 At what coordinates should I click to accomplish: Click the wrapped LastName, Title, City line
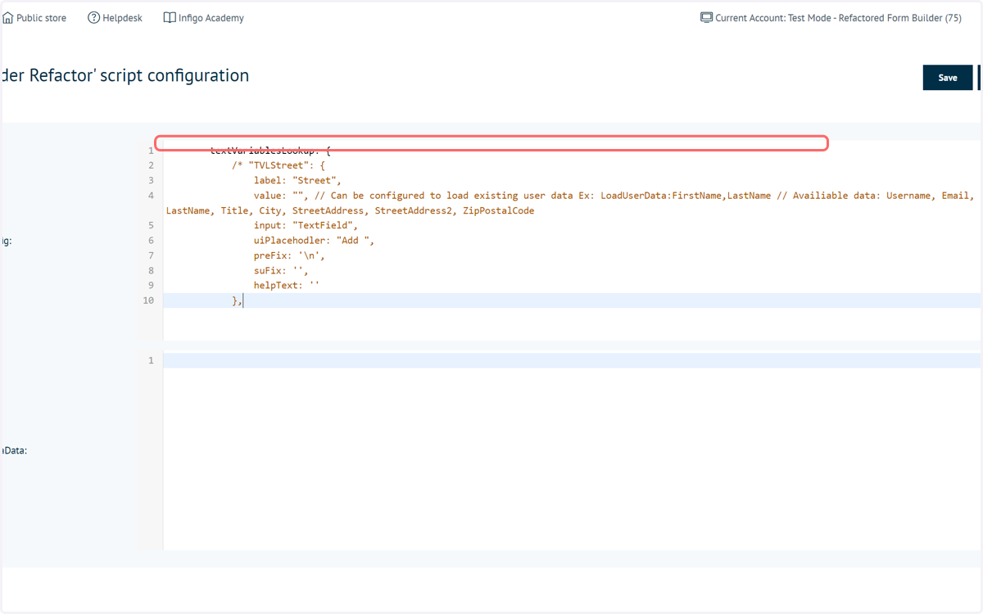[x=350, y=210]
